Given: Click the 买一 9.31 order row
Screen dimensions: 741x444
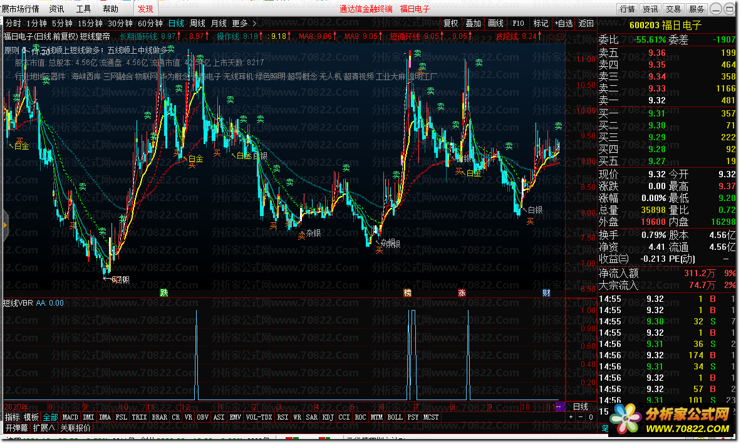Looking at the screenshot, I should (667, 113).
